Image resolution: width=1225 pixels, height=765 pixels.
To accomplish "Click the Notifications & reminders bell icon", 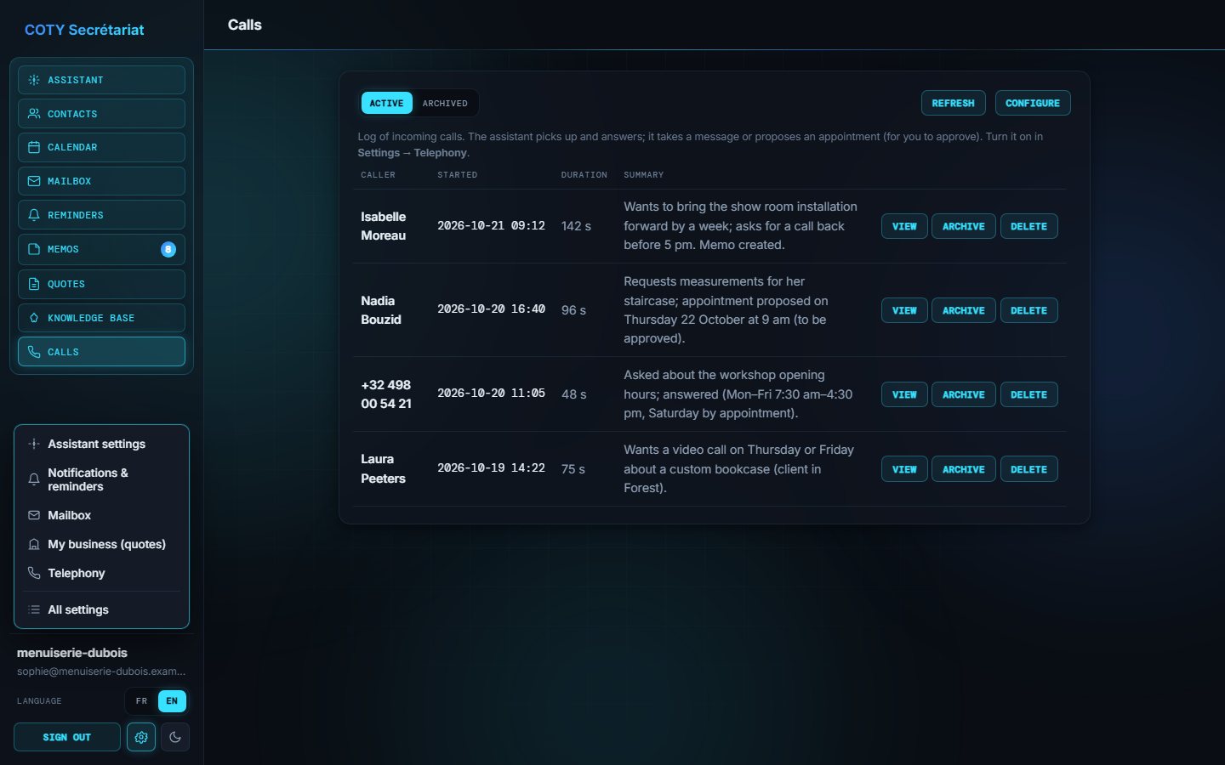I will point(34,479).
